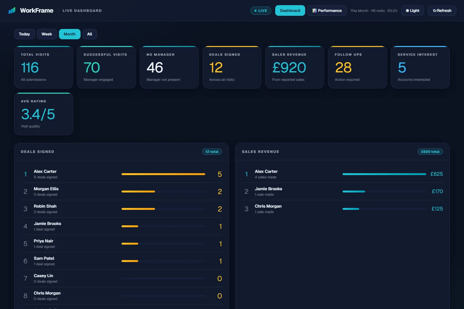
Task: Click the £920 total badge
Action: pyautogui.click(x=430, y=152)
